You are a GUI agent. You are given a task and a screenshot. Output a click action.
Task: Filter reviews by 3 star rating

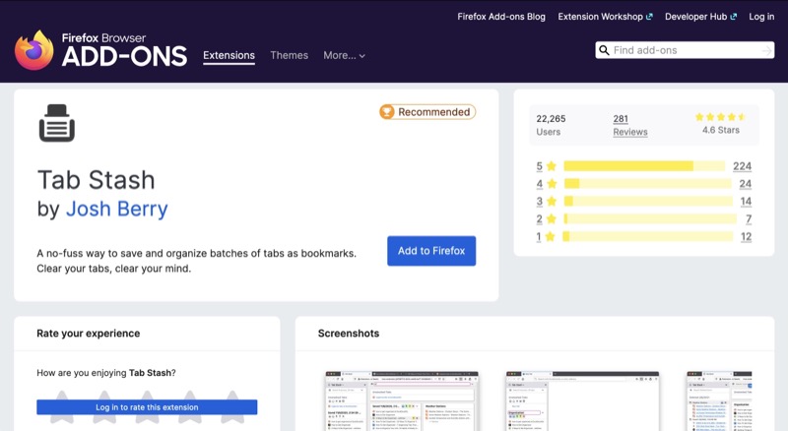(x=547, y=202)
